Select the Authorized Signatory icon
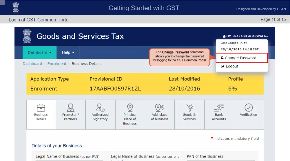This screenshot has height=161, width=290. [100, 108]
